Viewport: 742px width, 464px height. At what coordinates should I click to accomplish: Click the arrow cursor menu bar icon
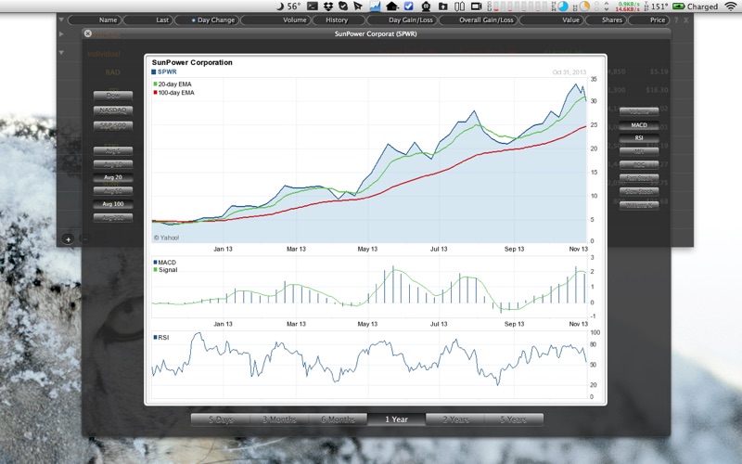[358, 6]
